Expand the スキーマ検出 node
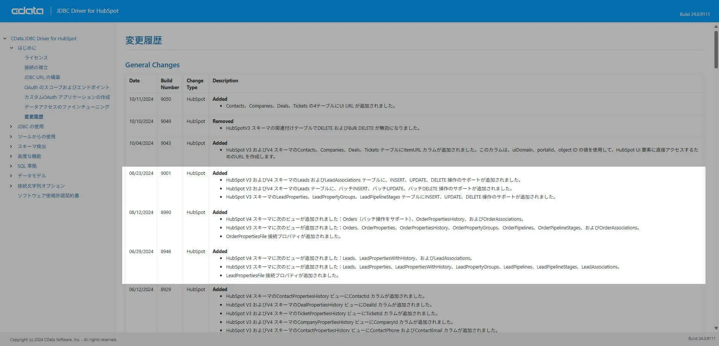The height and width of the screenshot is (346, 719). pyautogui.click(x=11, y=146)
